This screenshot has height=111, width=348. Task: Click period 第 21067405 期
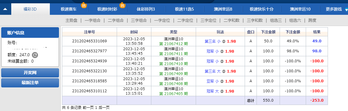pyautogui.click(x=174, y=93)
